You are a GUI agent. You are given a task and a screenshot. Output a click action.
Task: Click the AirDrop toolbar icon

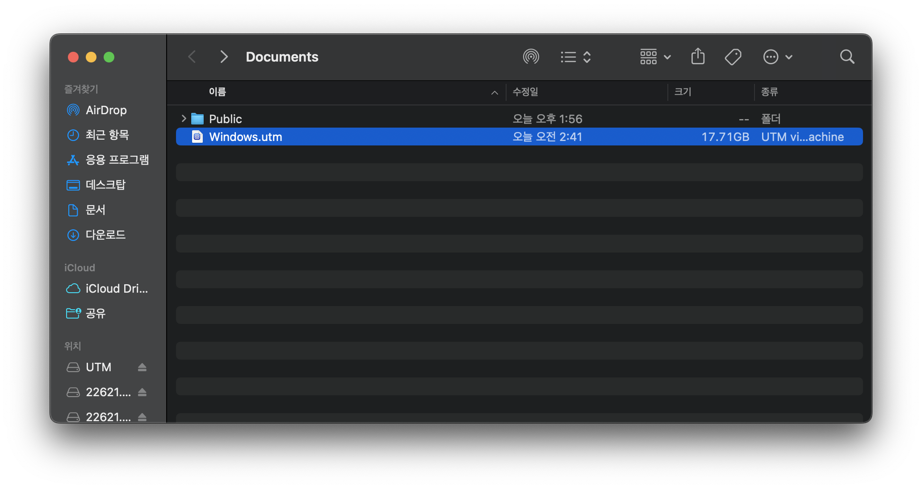pos(531,57)
